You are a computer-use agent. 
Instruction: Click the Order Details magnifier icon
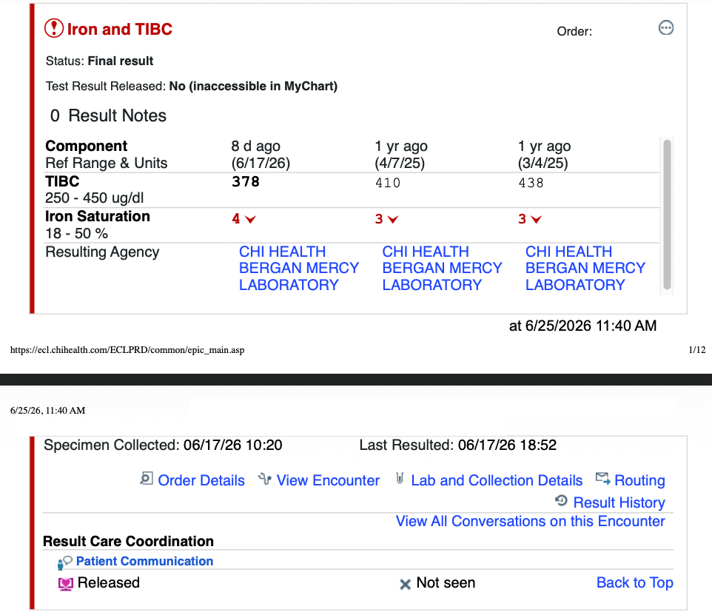pos(147,479)
